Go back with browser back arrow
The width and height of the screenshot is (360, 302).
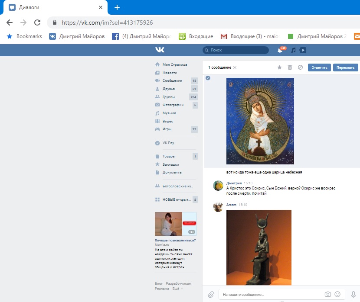(10, 22)
